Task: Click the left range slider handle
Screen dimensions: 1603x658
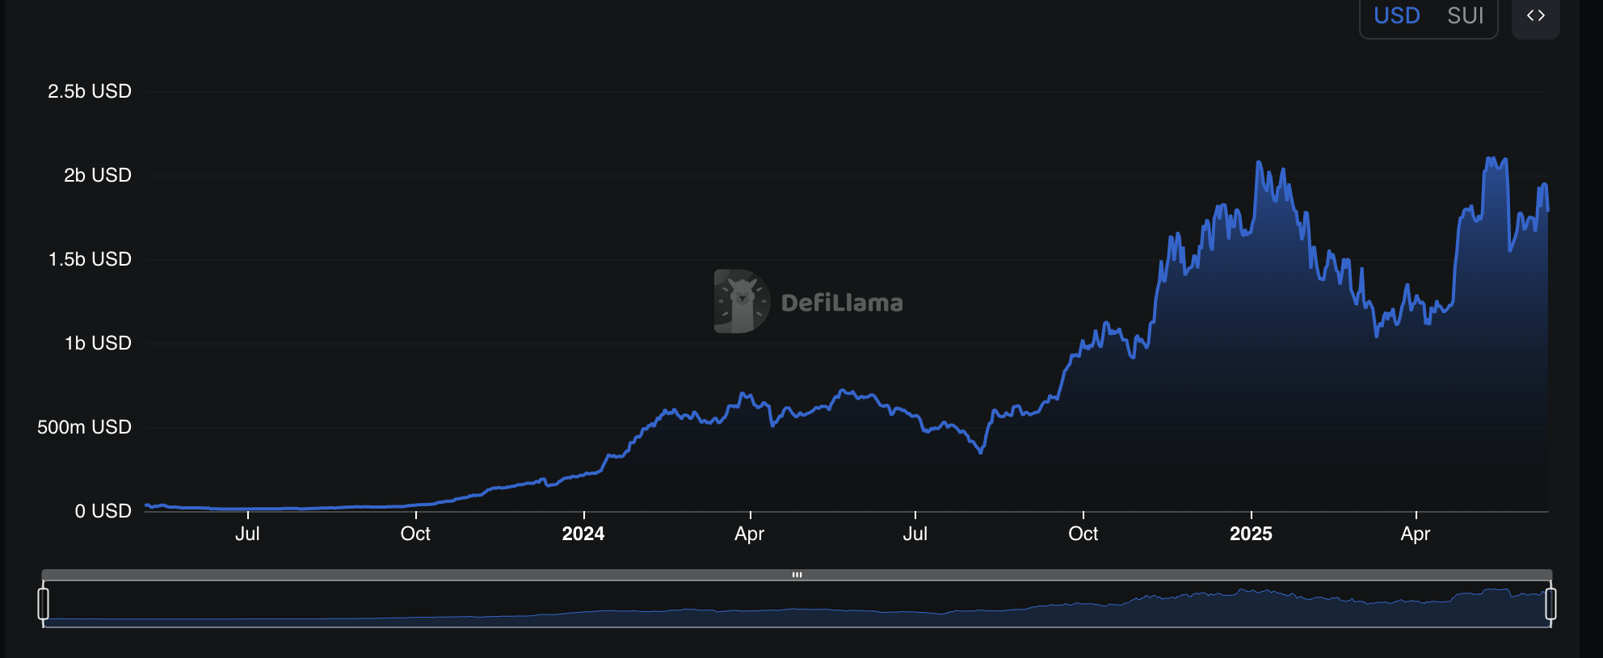Action: click(44, 604)
